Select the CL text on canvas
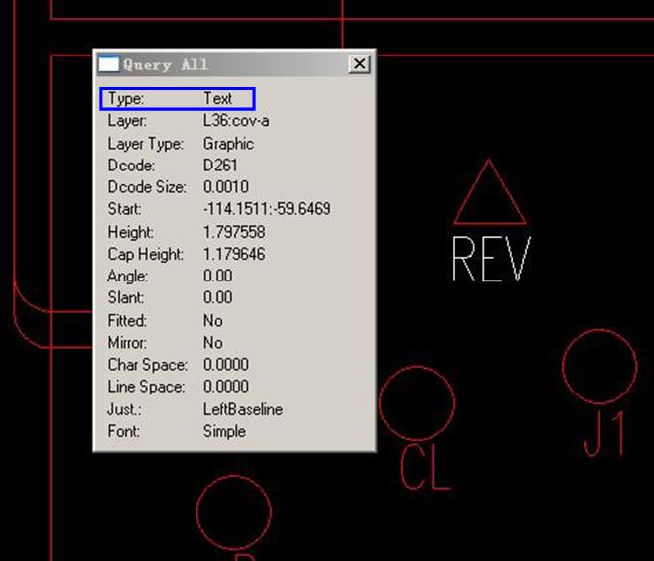The height and width of the screenshot is (561, 654). [x=425, y=466]
